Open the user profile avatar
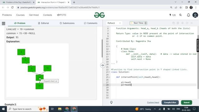Image resolution: width=199 pixels, height=112 pixels. (195, 15)
